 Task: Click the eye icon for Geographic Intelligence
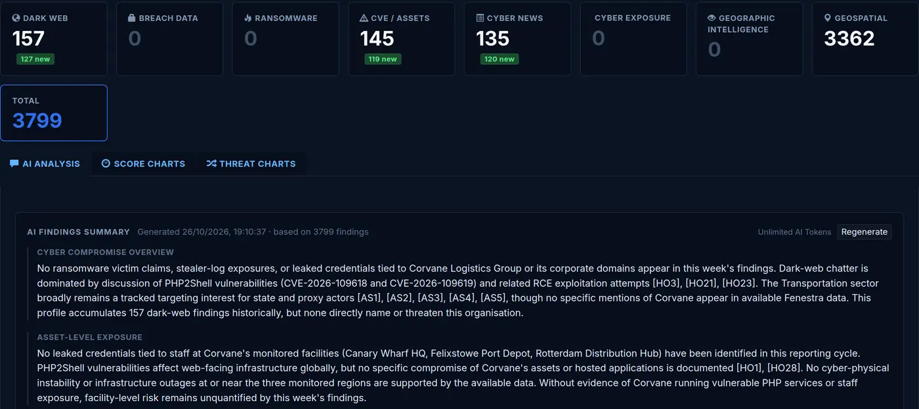[x=712, y=18]
